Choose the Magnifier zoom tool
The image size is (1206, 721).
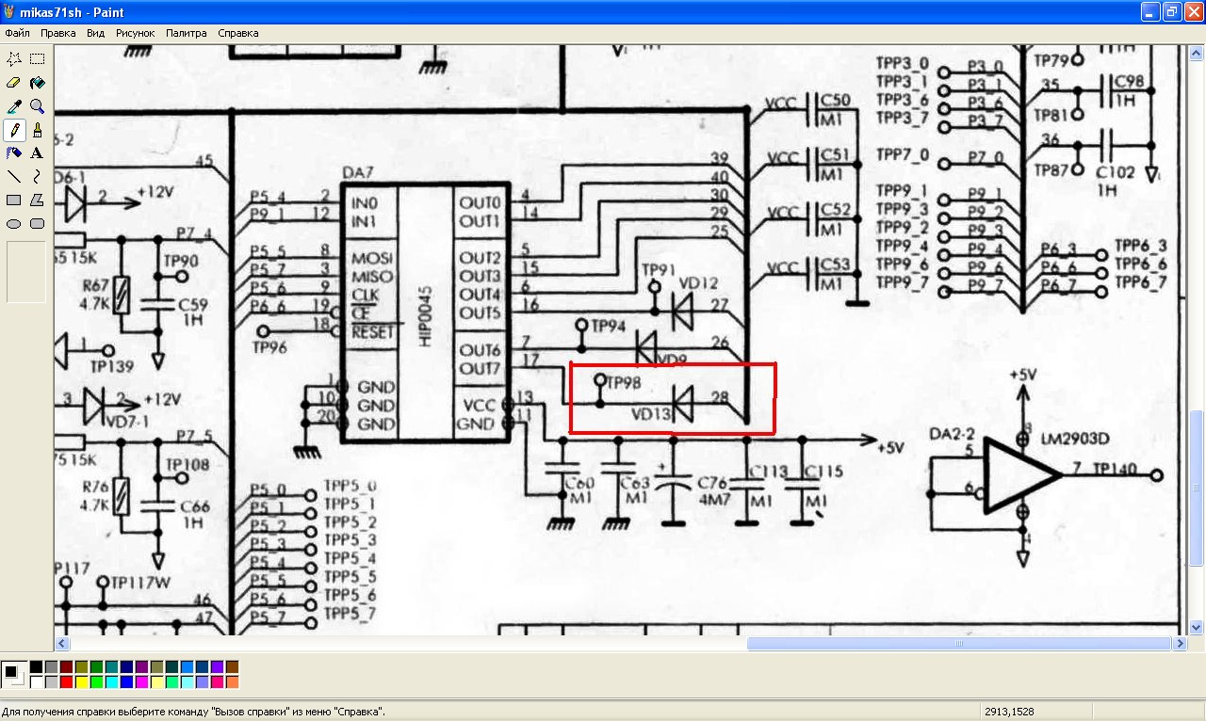pos(37,106)
